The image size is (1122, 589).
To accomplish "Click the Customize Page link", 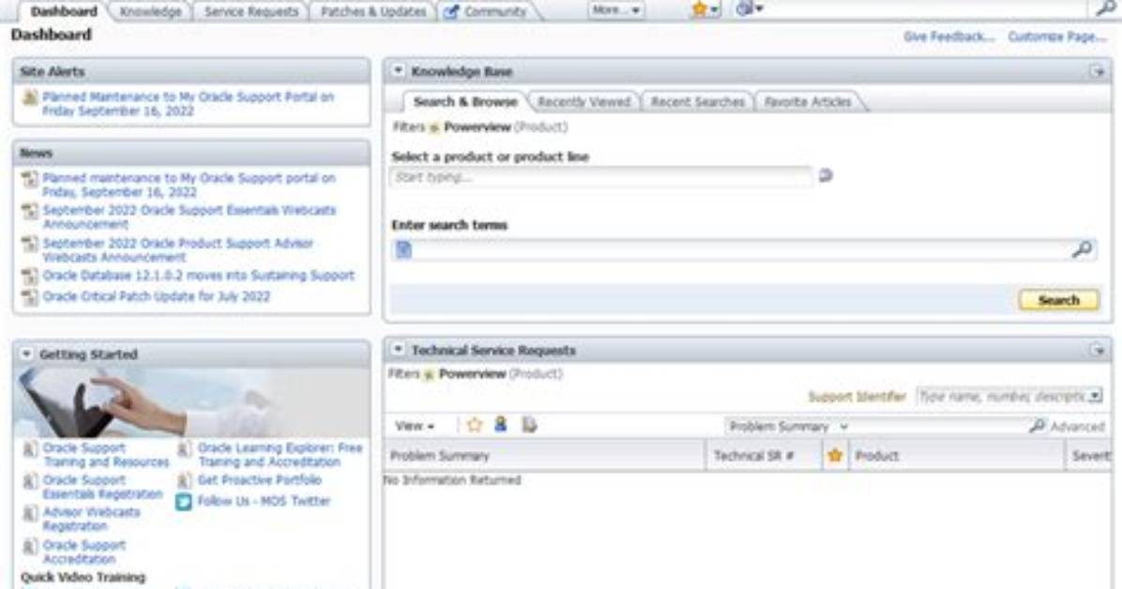I will pyautogui.click(x=1056, y=37).
